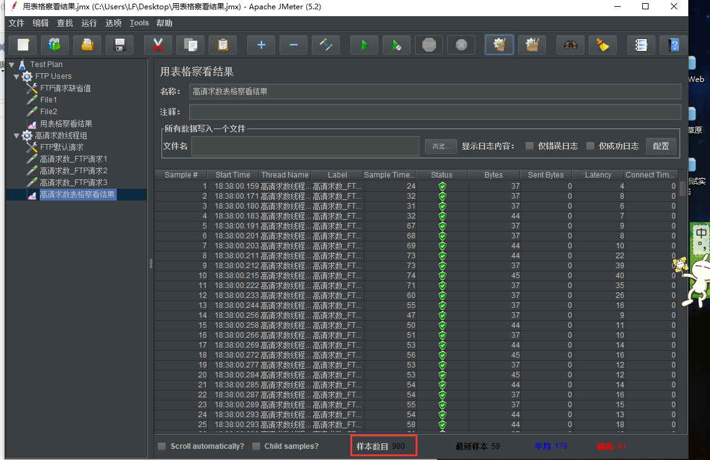Sort by Start Time column header

233,174
